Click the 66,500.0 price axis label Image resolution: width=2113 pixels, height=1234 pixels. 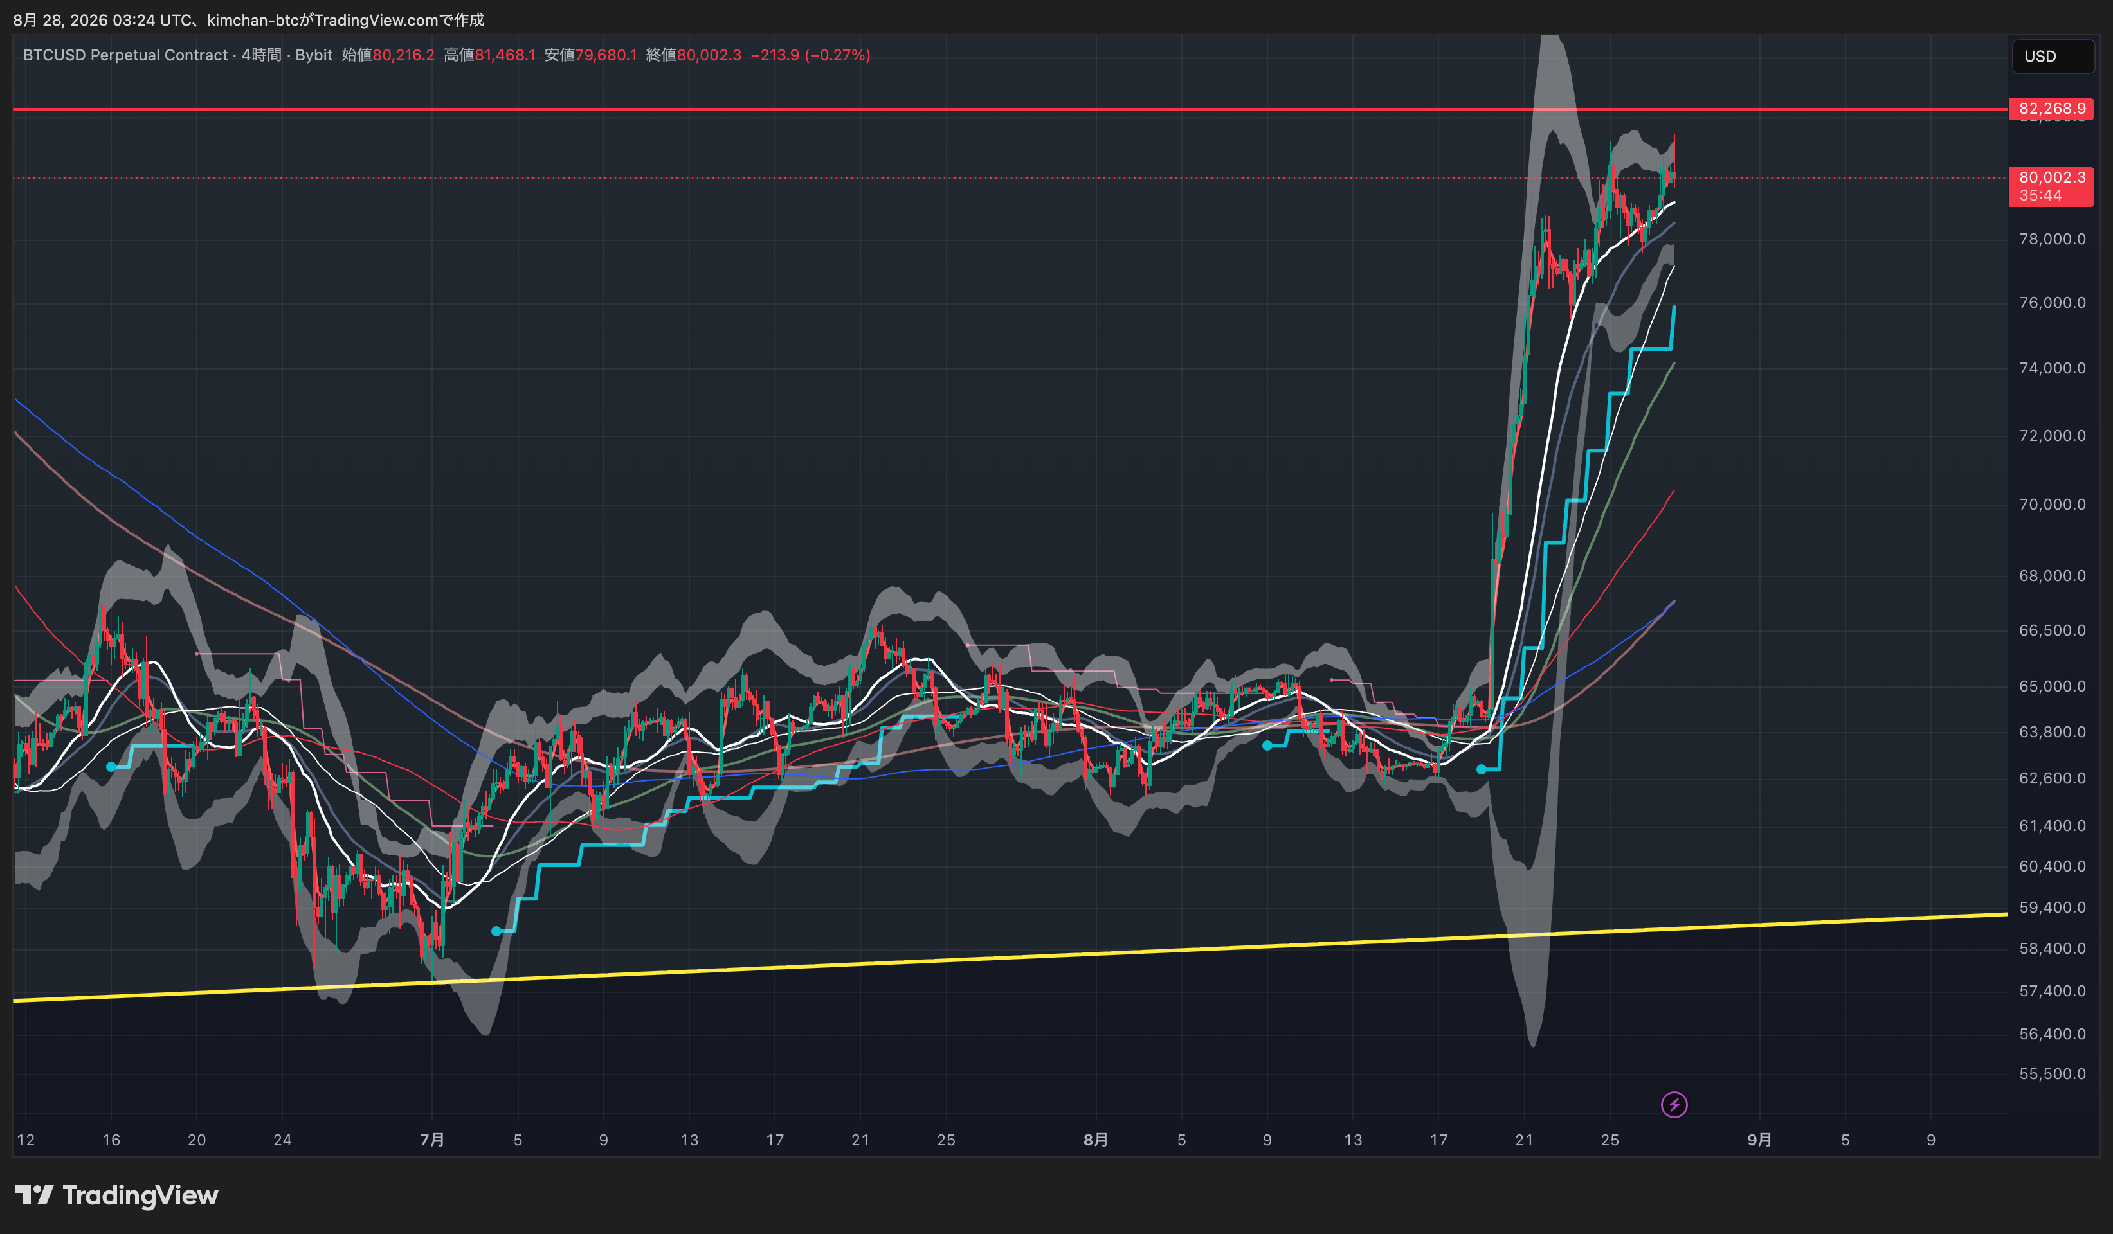[2052, 630]
